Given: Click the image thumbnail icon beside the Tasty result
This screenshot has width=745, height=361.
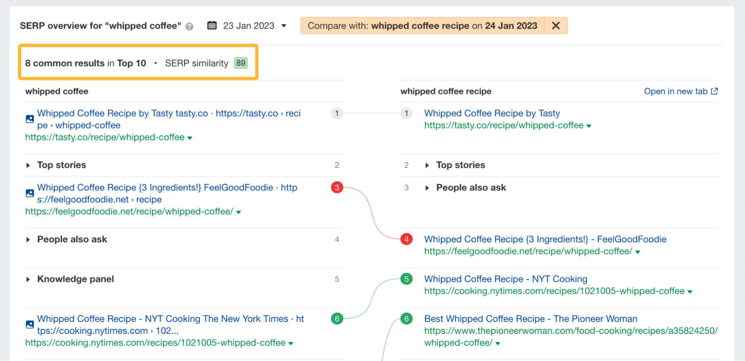Looking at the screenshot, I should 29,119.
